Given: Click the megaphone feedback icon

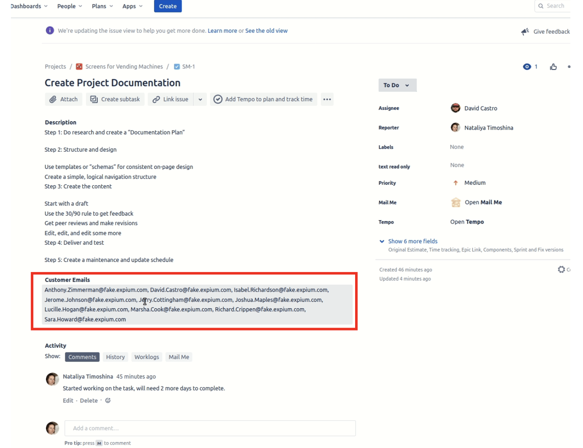Looking at the screenshot, I should click(x=525, y=32).
